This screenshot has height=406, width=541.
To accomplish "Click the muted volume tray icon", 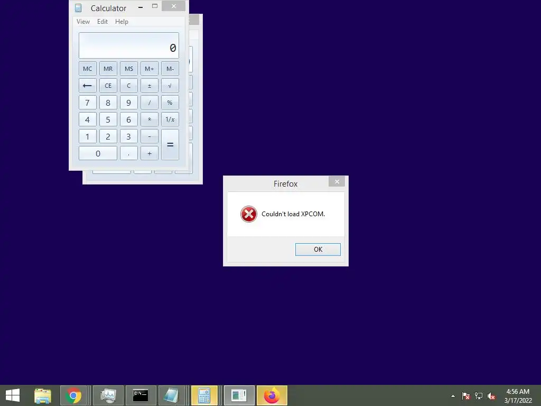I will click(491, 396).
